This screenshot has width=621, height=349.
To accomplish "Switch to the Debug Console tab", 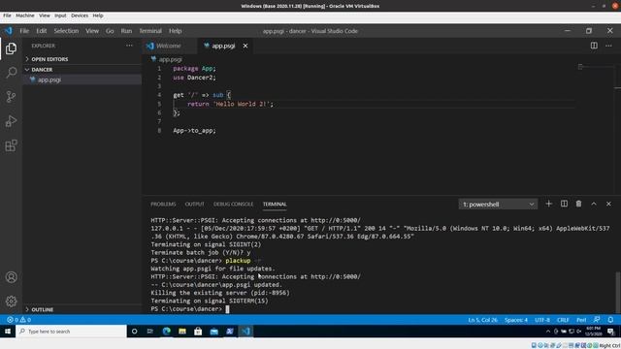I will (233, 205).
